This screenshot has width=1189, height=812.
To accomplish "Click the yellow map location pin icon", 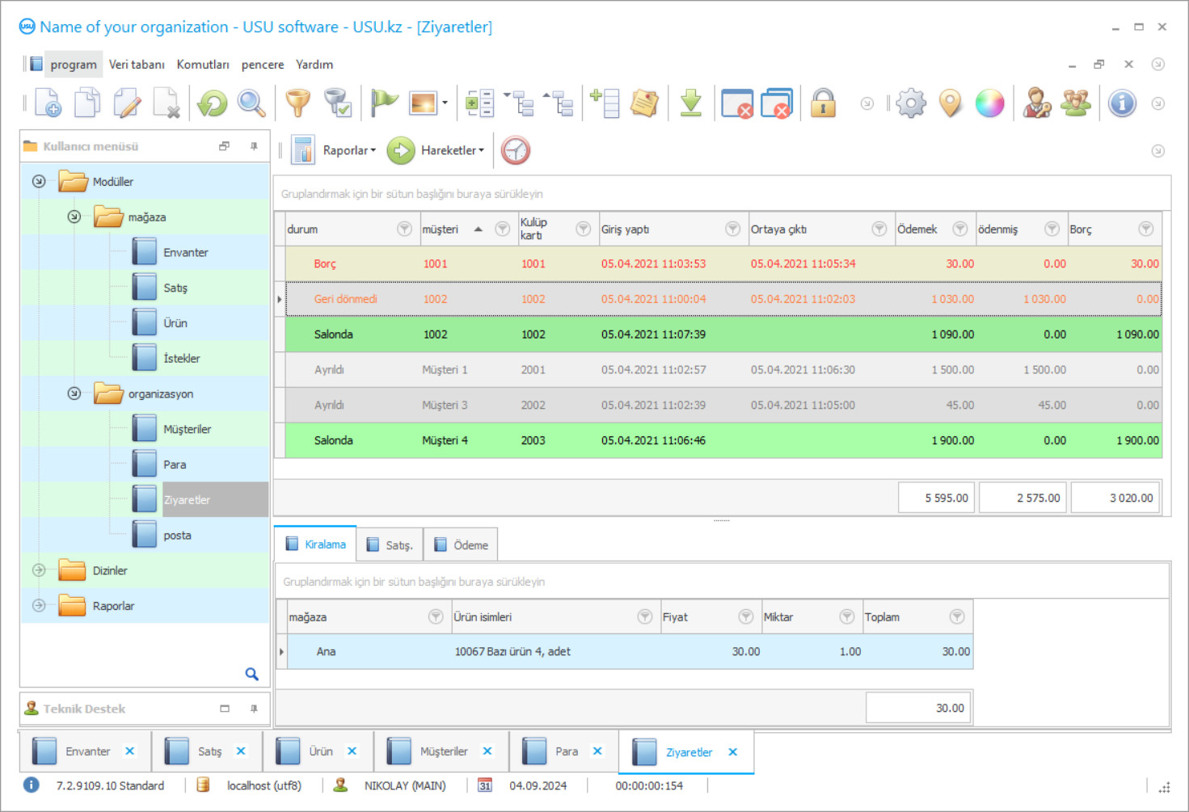I will [951, 103].
